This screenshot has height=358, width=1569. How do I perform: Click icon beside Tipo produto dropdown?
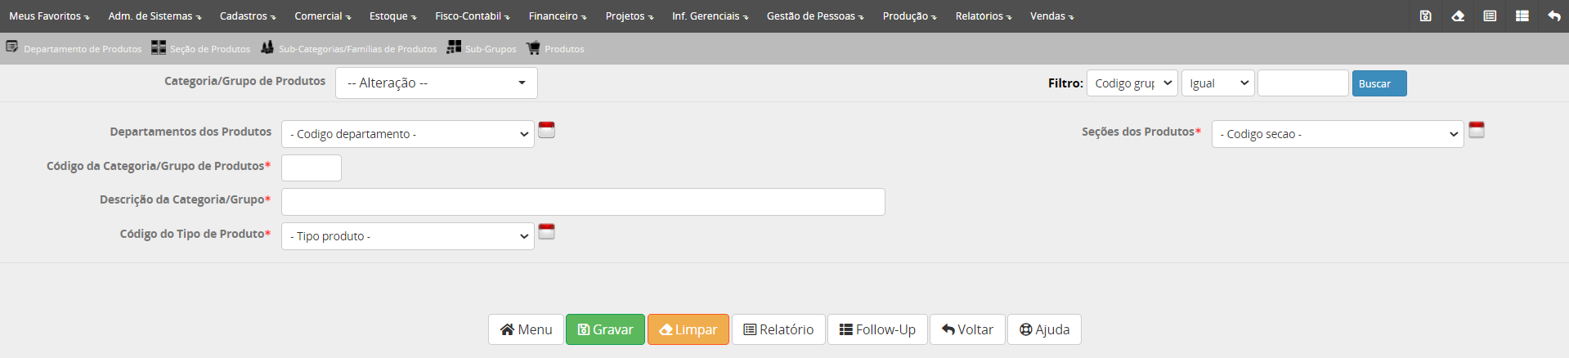[547, 232]
